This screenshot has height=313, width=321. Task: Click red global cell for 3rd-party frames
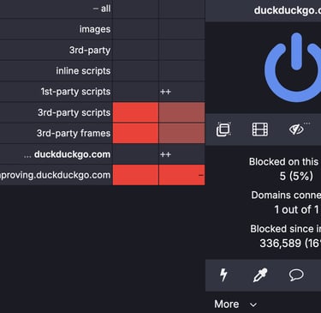pyautogui.click(x=135, y=133)
